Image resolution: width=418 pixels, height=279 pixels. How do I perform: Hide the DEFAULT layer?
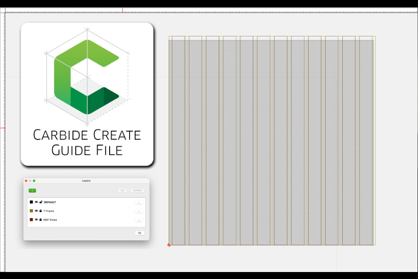pos(36,202)
